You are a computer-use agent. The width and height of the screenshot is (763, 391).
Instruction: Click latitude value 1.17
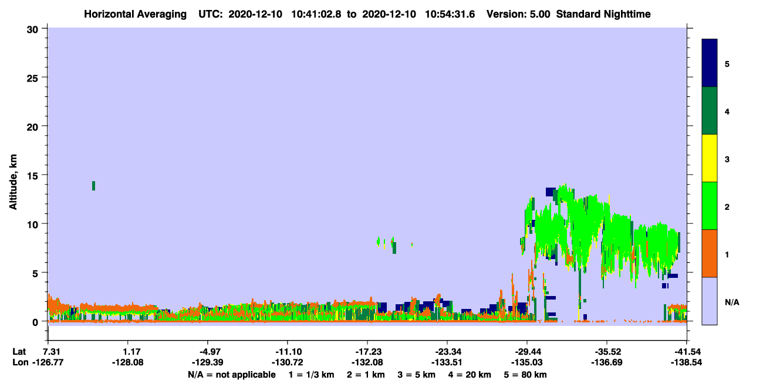[131, 352]
